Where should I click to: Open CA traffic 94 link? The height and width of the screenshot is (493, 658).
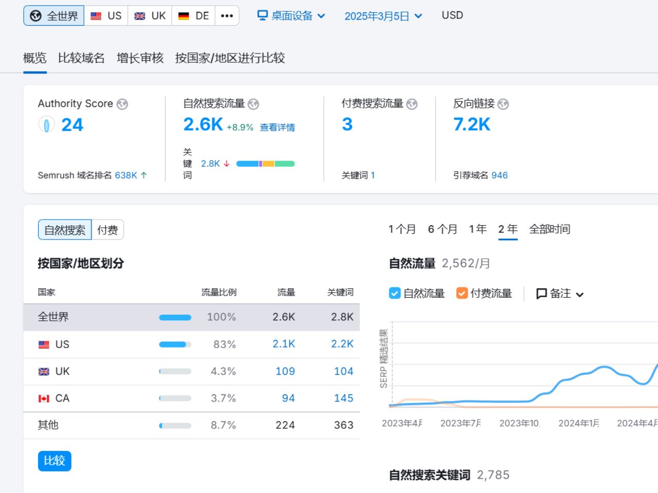(288, 398)
